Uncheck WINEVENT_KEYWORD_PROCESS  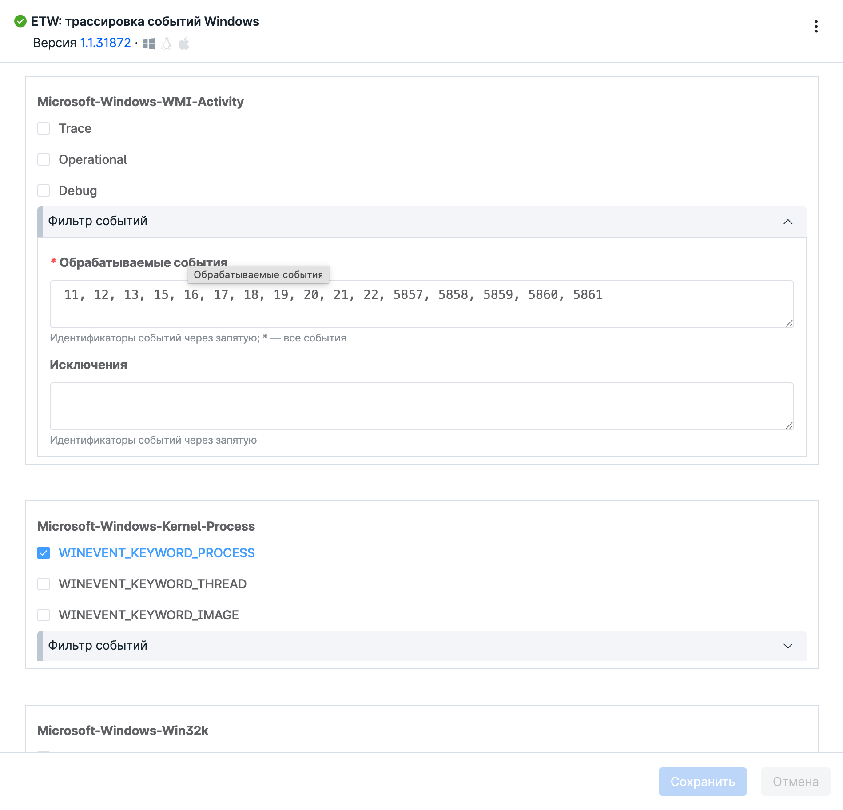click(44, 553)
